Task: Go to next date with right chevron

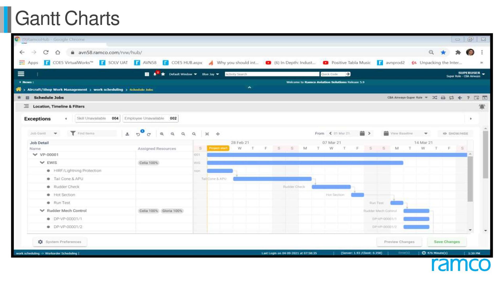Action: click(x=369, y=133)
